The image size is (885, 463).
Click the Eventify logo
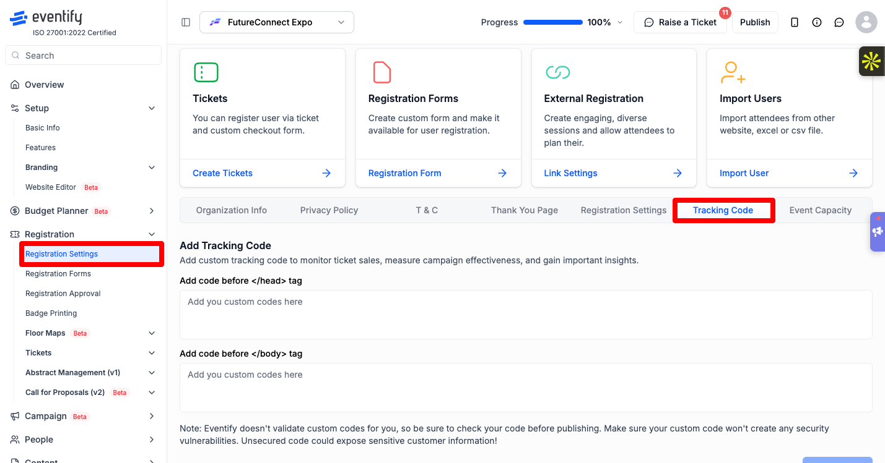pos(46,17)
